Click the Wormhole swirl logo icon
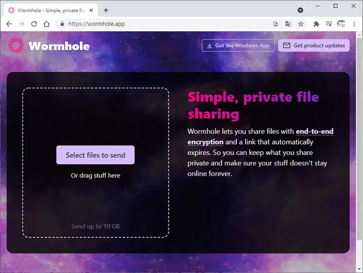This screenshot has height=273, width=363. click(16, 45)
